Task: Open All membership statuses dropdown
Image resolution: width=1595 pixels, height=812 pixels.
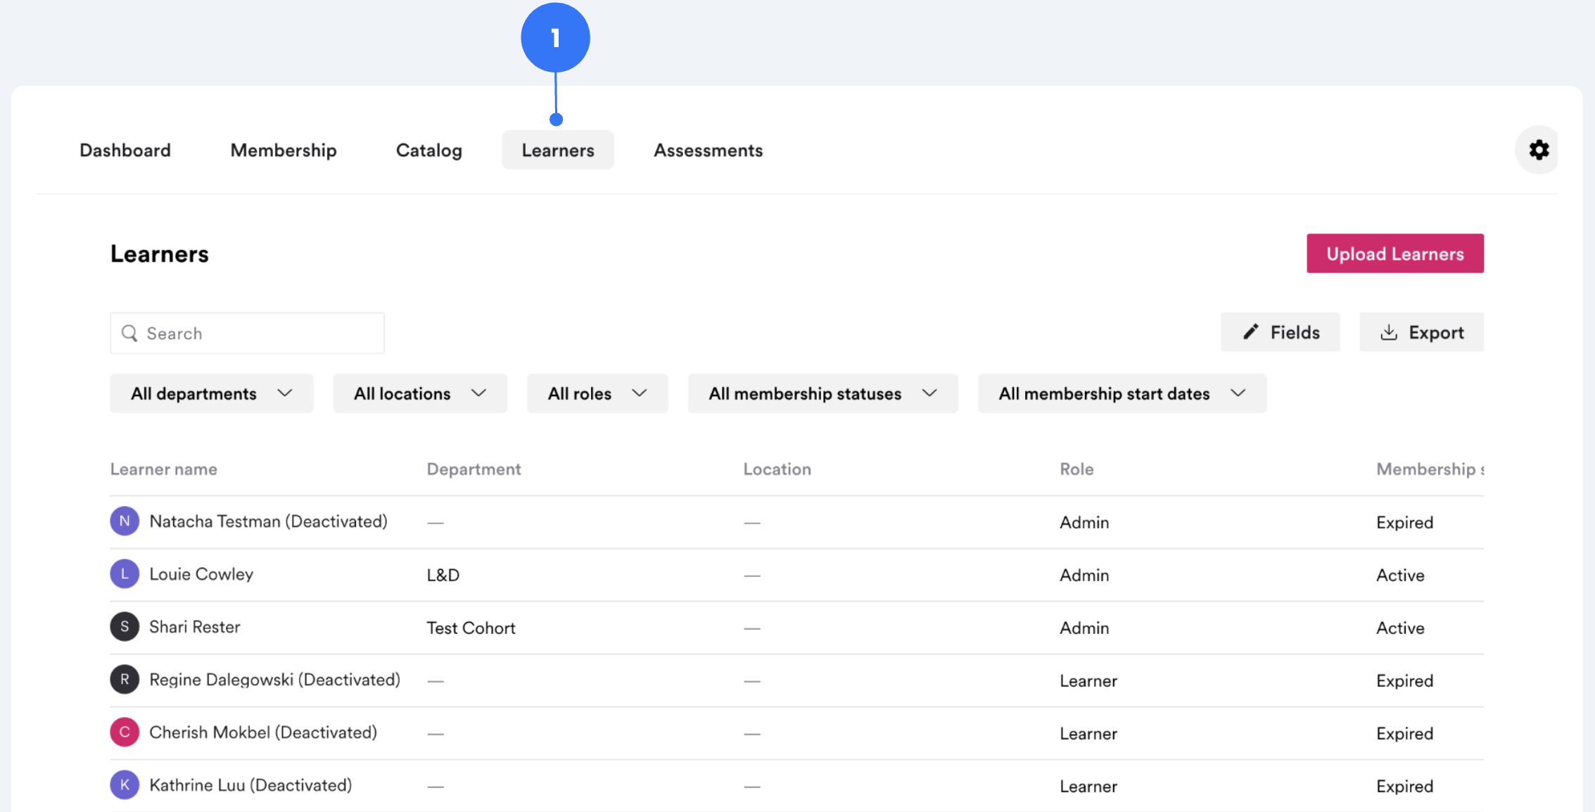Action: (x=822, y=393)
